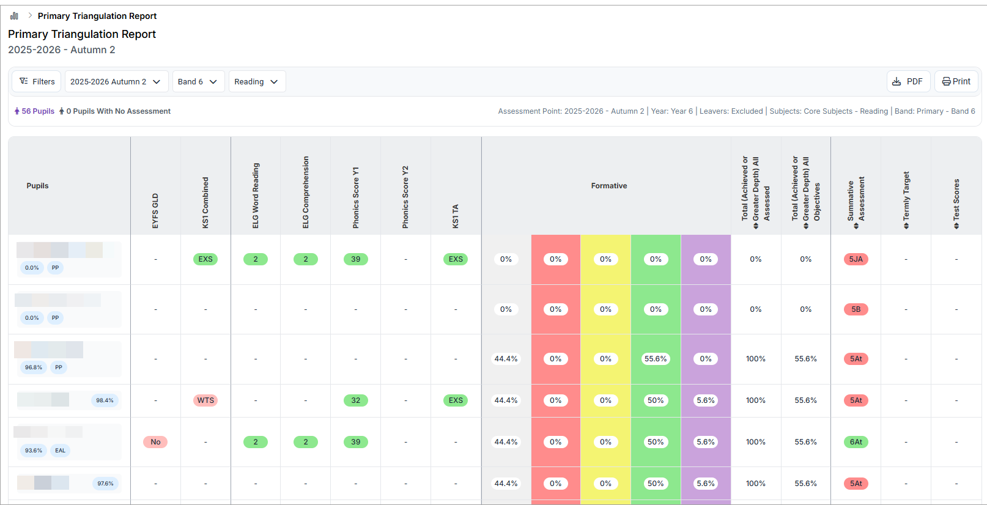Sort by Termly Target column
This screenshot has height=505, width=987.
tap(906, 202)
